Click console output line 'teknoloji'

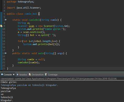7,97
